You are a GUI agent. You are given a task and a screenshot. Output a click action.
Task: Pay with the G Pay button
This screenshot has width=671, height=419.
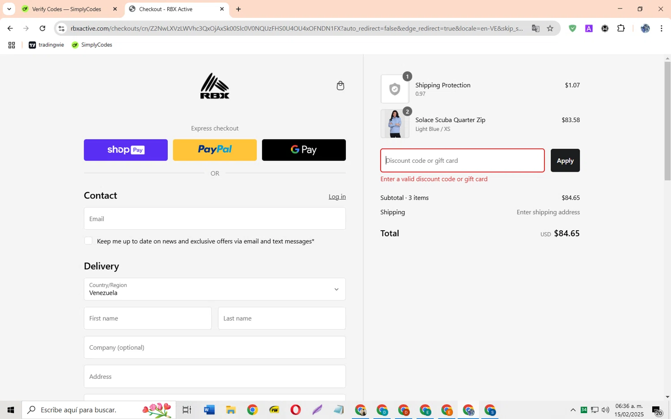coord(304,150)
